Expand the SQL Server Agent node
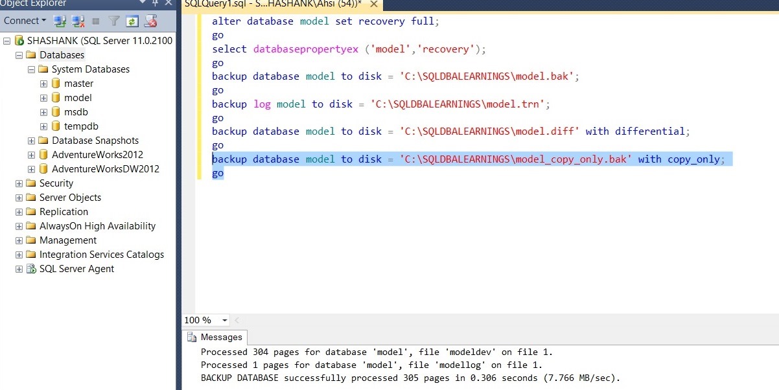 pos(19,269)
